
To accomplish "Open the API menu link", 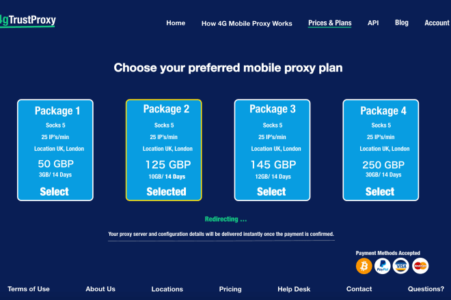I will [373, 23].
